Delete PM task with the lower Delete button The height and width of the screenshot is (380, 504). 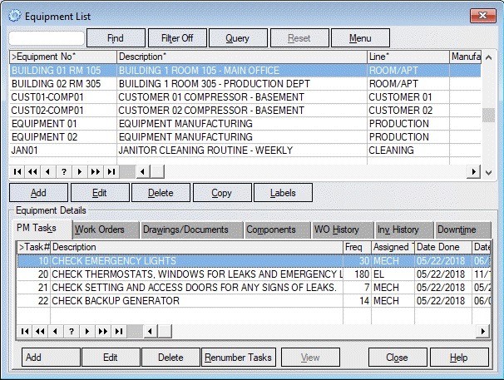(x=171, y=358)
